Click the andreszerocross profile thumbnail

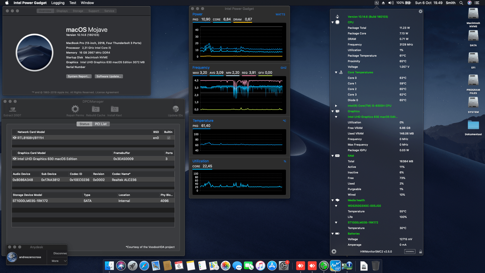[12, 257]
